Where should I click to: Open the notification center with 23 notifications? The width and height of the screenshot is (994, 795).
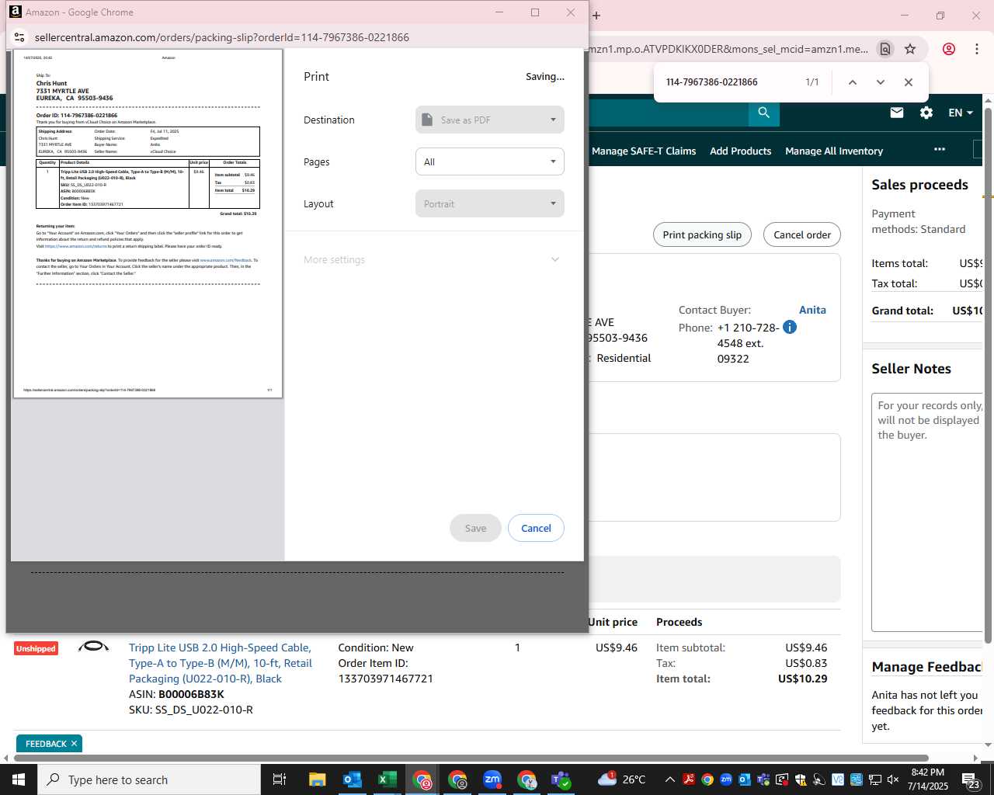[971, 779]
